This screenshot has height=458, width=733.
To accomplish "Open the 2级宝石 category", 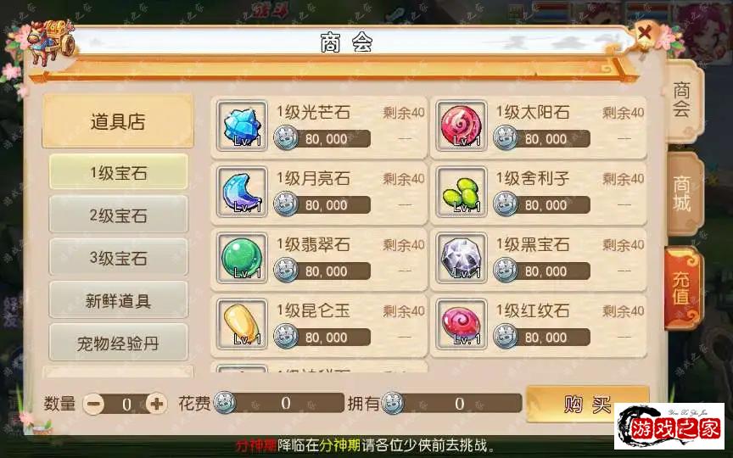I will coord(118,215).
